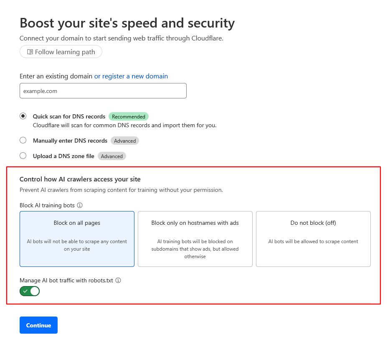Disable the Manage AI bot traffic toggle
Viewport: 390px width, 347px height.
(x=30, y=291)
